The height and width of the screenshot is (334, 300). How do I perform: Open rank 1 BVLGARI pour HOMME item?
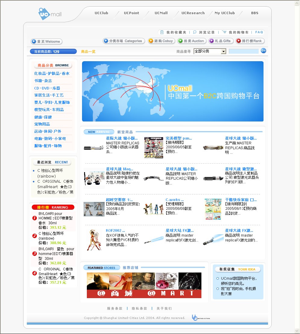(55, 218)
